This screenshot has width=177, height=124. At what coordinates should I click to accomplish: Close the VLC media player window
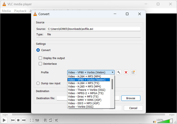click(170, 4)
